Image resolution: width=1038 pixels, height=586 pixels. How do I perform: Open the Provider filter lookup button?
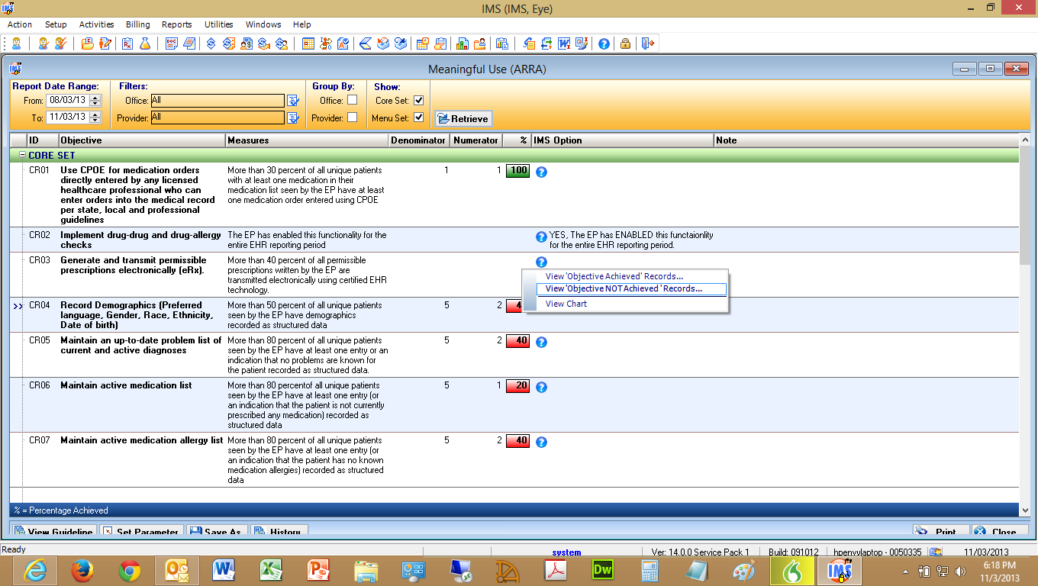(x=292, y=118)
